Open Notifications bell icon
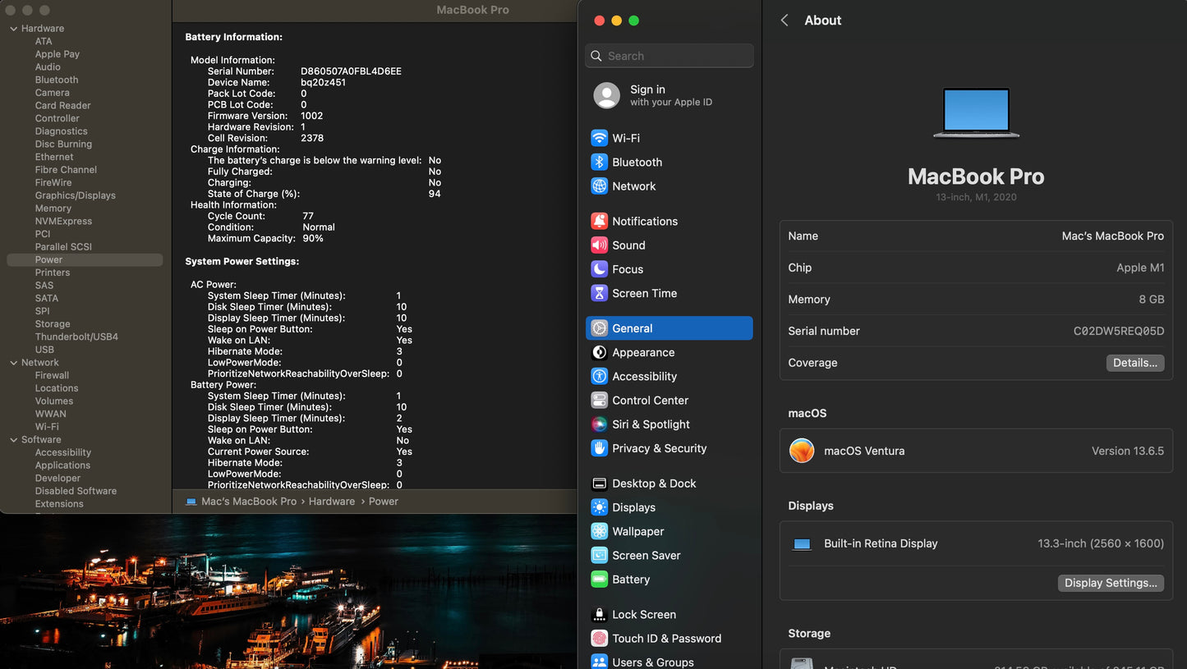The height and width of the screenshot is (669, 1187). coord(600,222)
